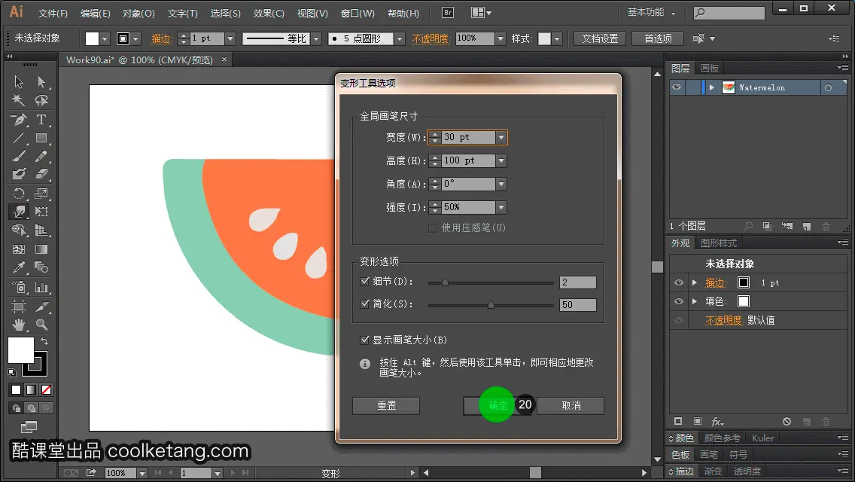Open the 宽度(W) width dropdown
Viewport: 855px width, 482px height.
(x=501, y=138)
